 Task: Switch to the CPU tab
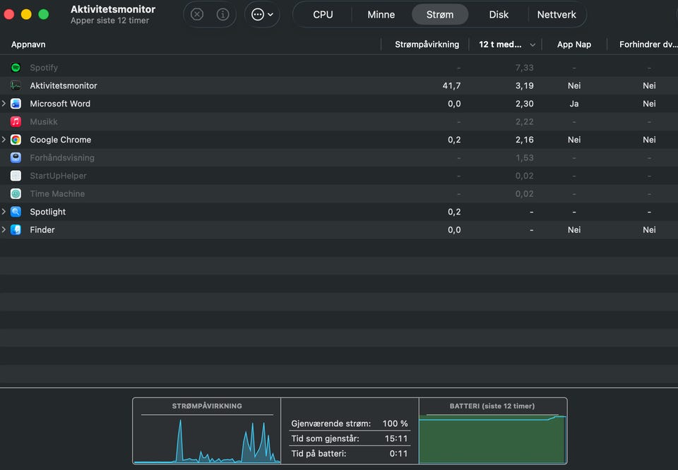pyautogui.click(x=323, y=14)
